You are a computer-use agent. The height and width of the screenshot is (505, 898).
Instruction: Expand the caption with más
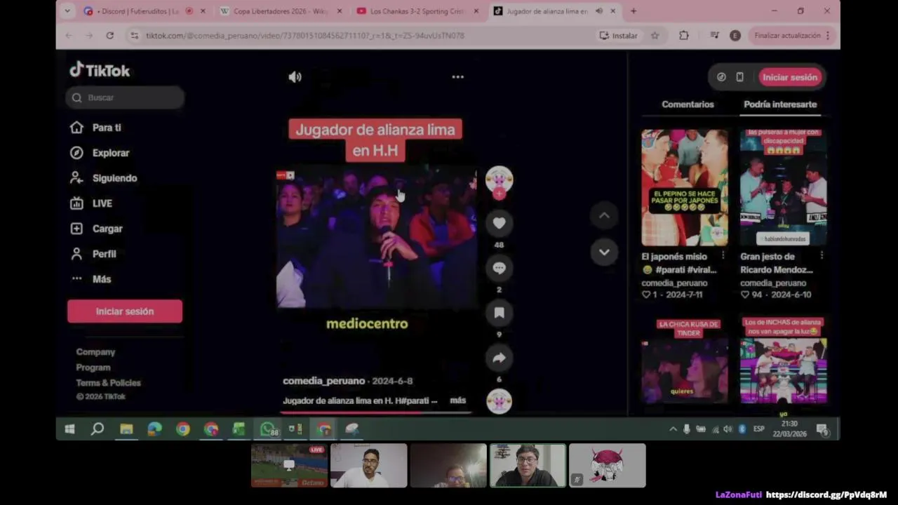tap(458, 400)
